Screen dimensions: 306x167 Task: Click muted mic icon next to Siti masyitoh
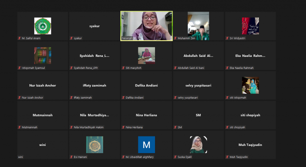[x=124, y=68]
